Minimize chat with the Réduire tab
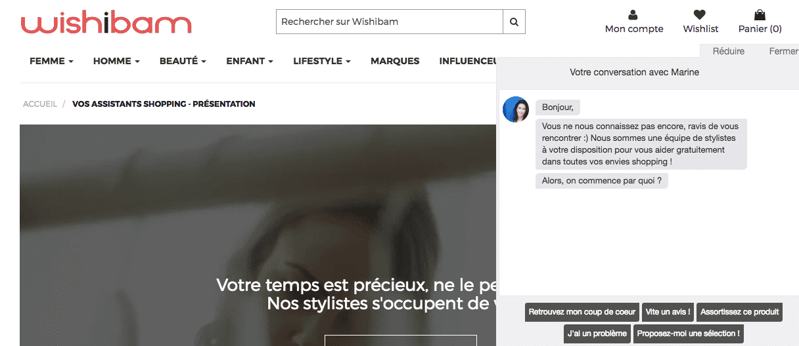799x346 pixels. click(729, 51)
